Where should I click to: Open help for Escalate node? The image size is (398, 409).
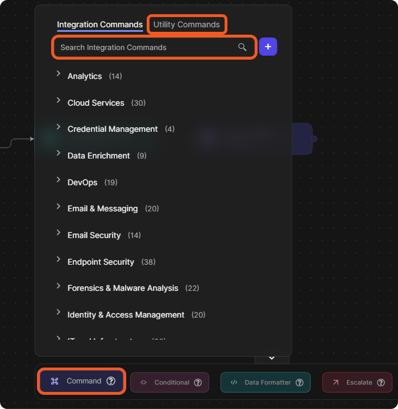pos(381,382)
